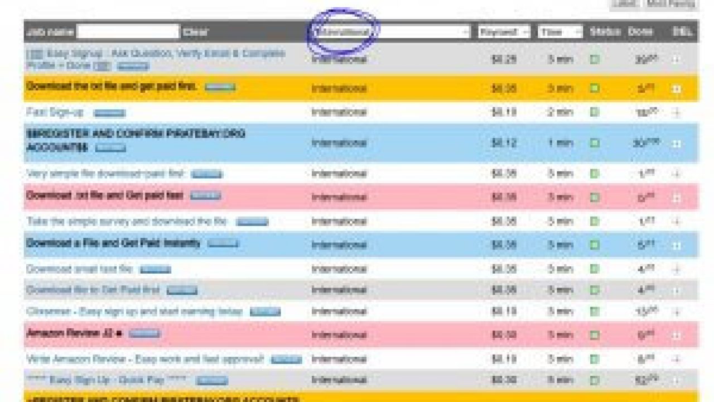Open the Fast Sign-up job link
This screenshot has height=402, width=714.
(x=55, y=112)
